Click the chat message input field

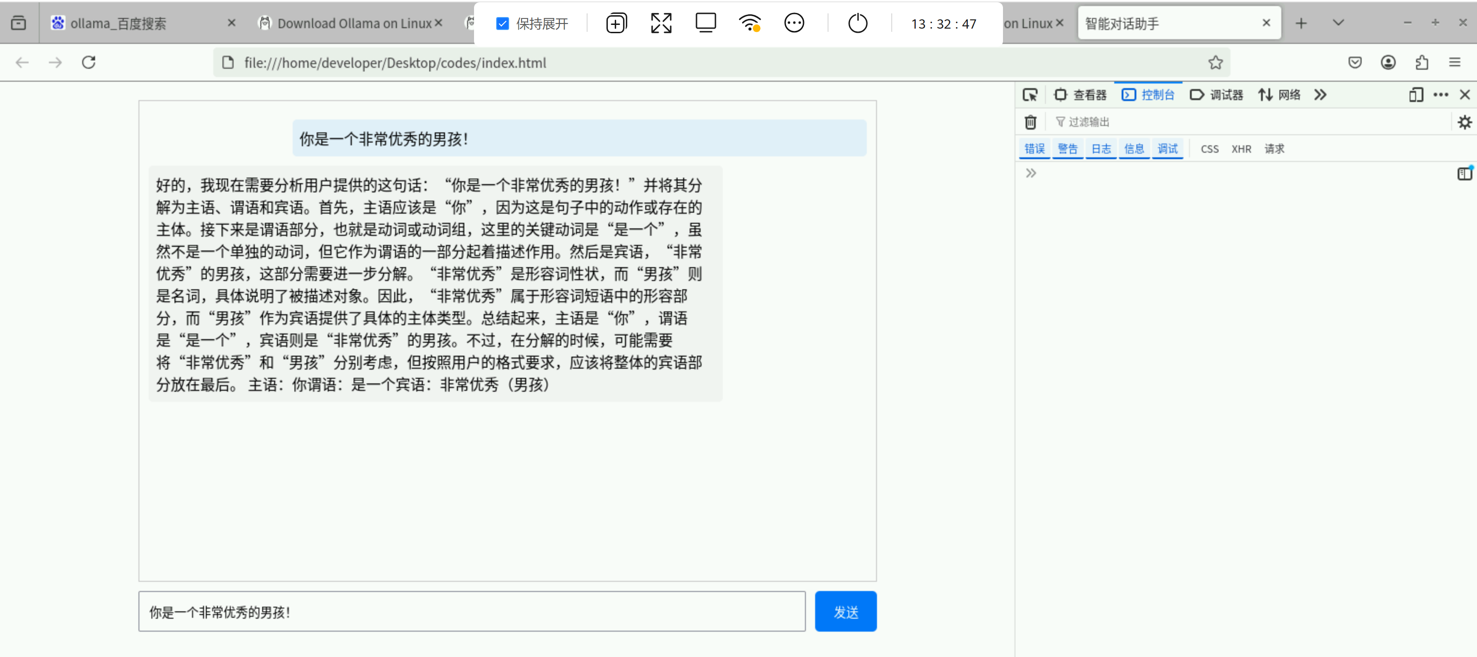point(471,612)
